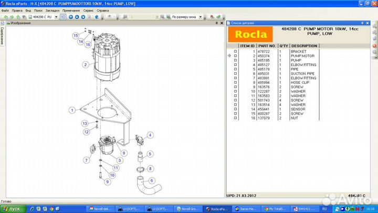Click the DESCRIPTION column header
This screenshot has width=378, height=213.
(304, 46)
